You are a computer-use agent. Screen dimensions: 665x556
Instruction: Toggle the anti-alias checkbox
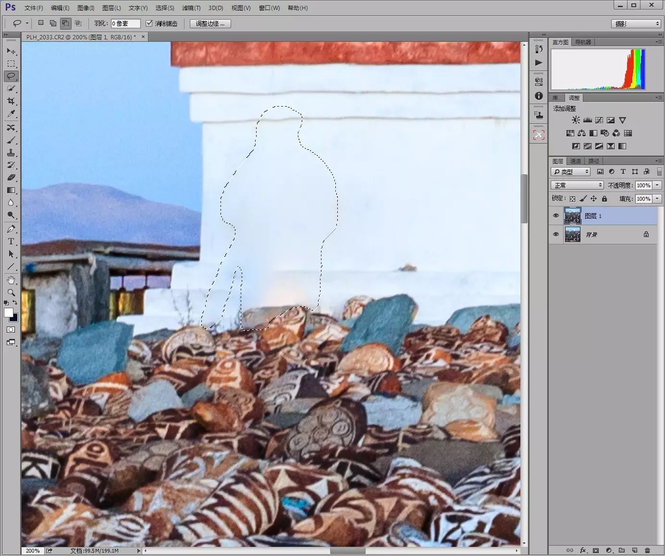149,23
